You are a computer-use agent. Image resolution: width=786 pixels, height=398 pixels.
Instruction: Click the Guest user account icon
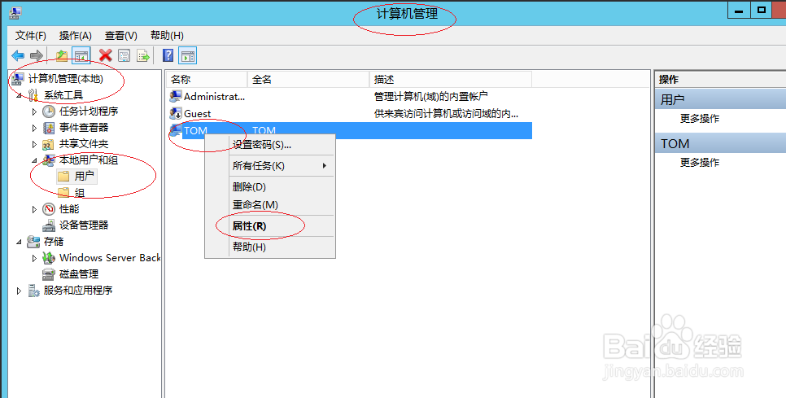click(176, 113)
